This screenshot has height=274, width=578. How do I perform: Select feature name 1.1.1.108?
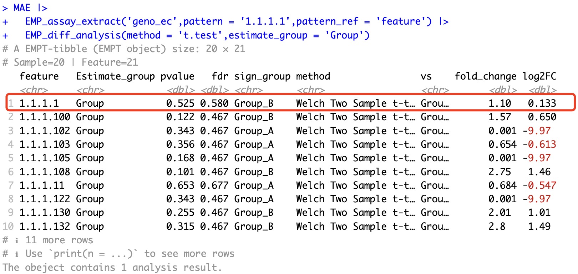click(x=45, y=172)
